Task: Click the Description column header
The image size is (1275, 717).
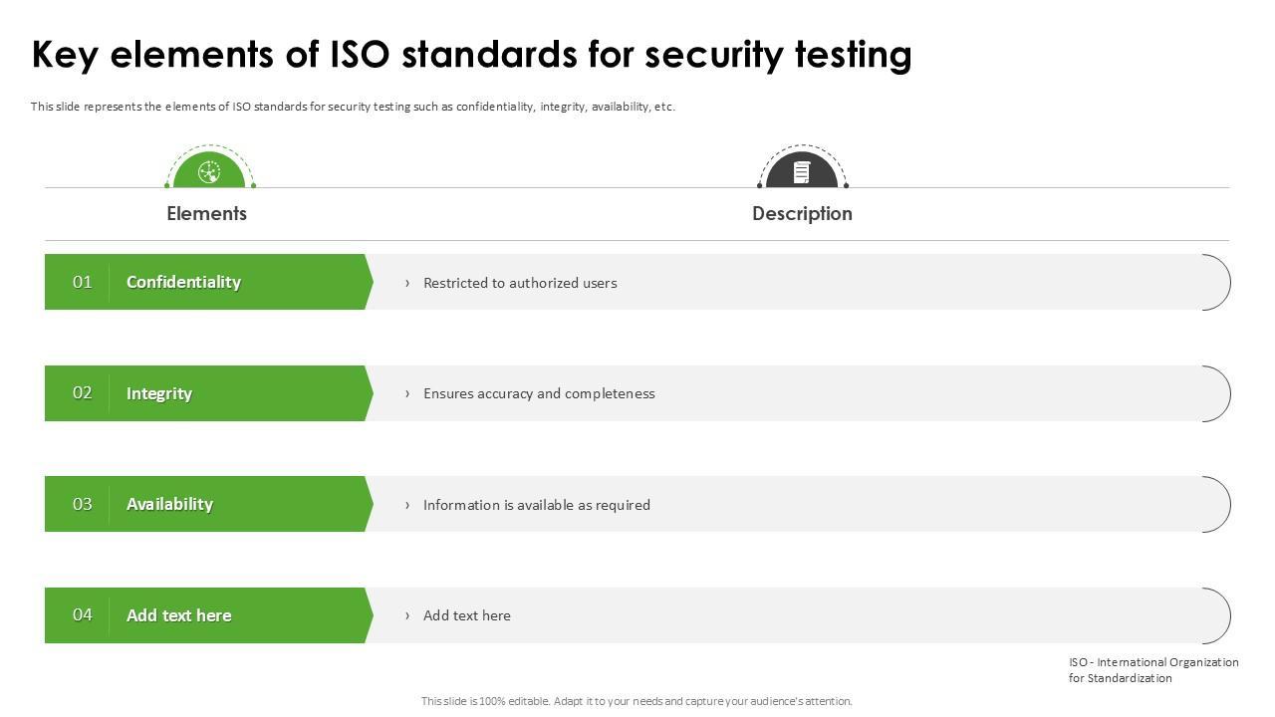Action: tap(802, 213)
